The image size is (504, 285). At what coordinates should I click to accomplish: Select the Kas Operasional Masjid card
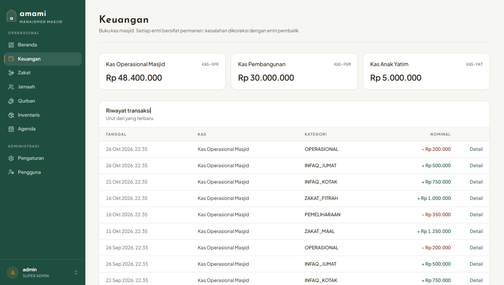[x=162, y=72]
